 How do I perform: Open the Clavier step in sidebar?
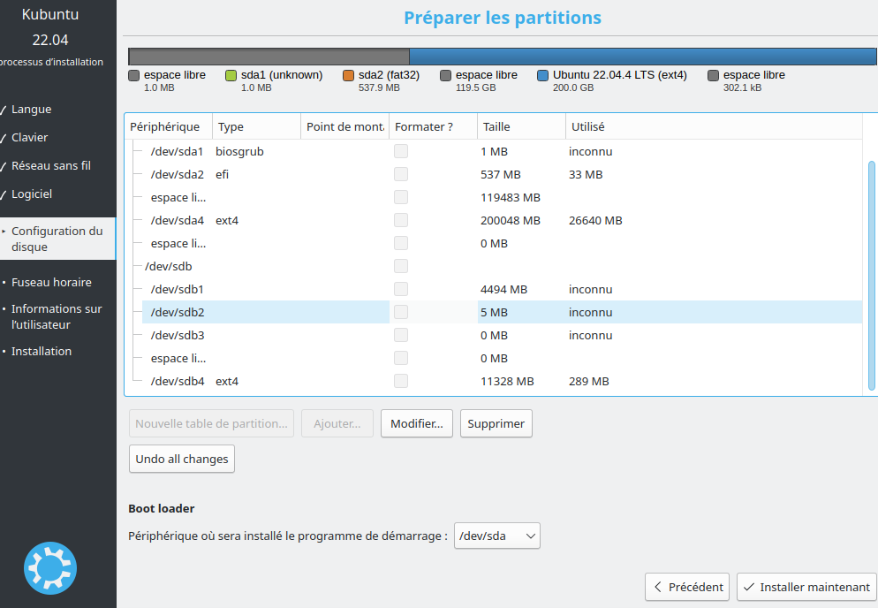30,137
